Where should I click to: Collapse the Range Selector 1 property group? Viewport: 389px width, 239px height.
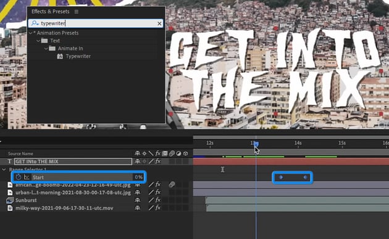[x=4, y=169]
